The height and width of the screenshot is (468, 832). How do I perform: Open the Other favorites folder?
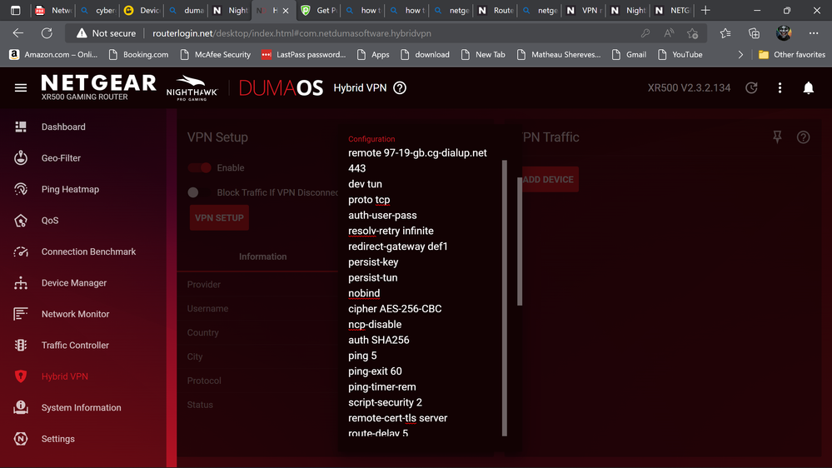pyautogui.click(x=791, y=55)
